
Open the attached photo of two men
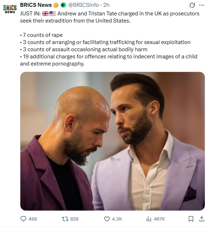click(x=113, y=141)
